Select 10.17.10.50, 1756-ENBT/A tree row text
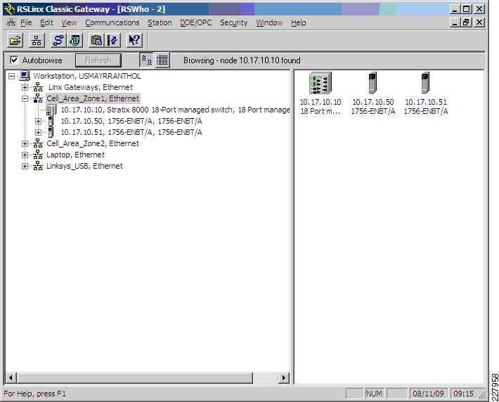 tap(131, 122)
